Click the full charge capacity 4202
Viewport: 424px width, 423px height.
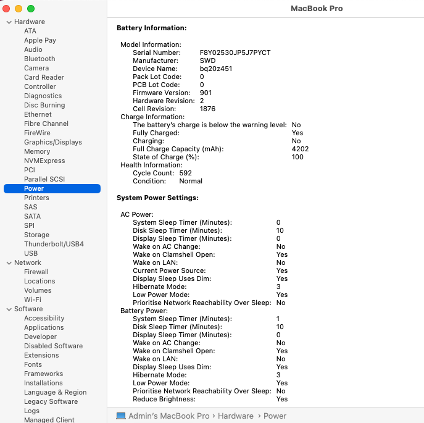pos(300,149)
